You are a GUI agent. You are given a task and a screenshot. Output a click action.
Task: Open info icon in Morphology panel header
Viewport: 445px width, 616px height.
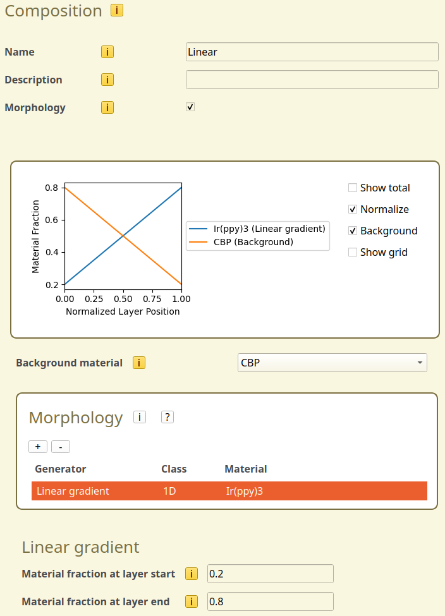pos(139,417)
